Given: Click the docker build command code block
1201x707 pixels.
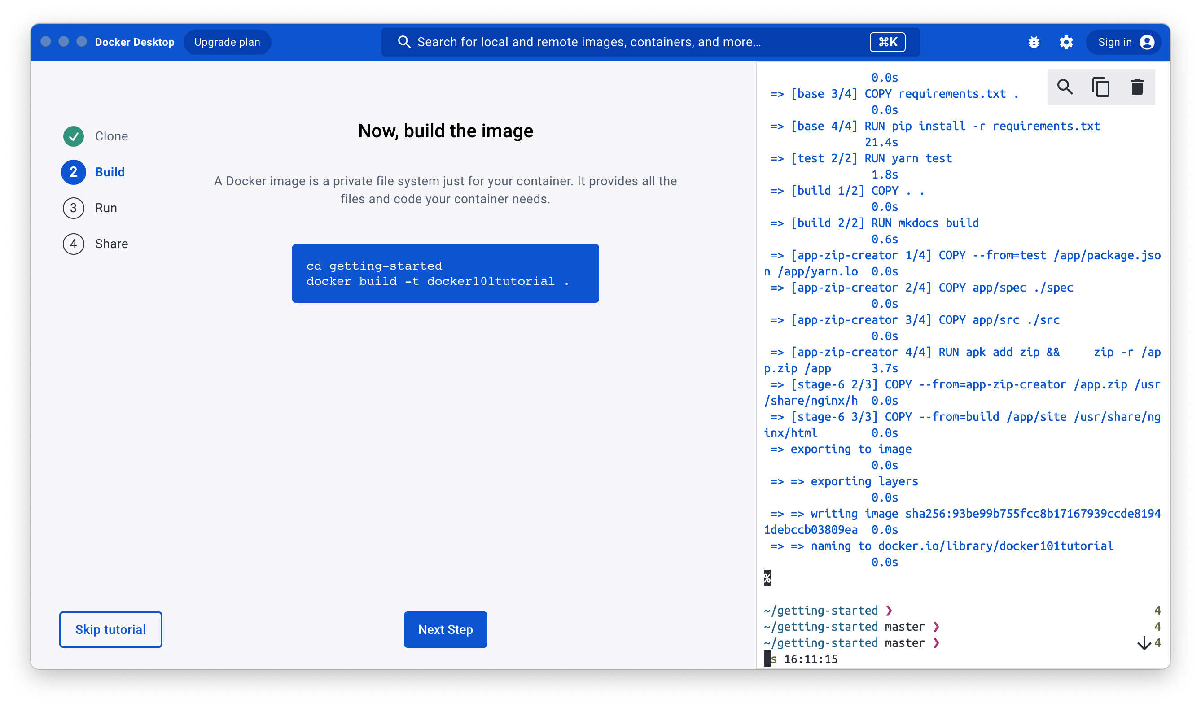Looking at the screenshot, I should tap(445, 274).
